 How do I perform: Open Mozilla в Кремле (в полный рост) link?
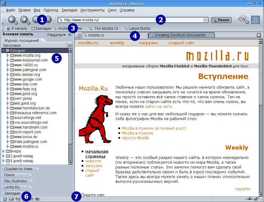(154, 128)
